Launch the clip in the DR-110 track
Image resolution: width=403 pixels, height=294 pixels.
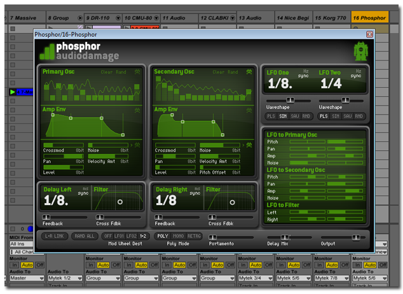(88, 27)
